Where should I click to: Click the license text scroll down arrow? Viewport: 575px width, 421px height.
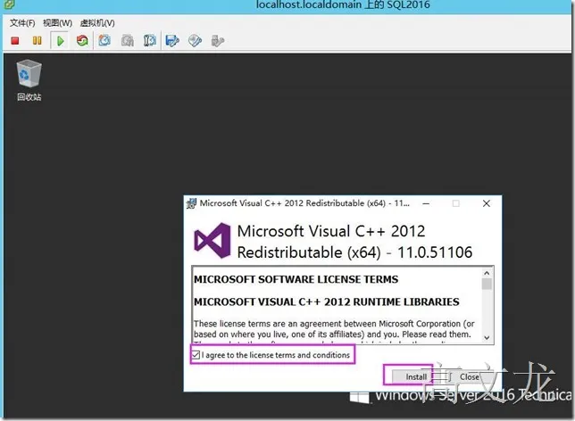tap(487, 337)
